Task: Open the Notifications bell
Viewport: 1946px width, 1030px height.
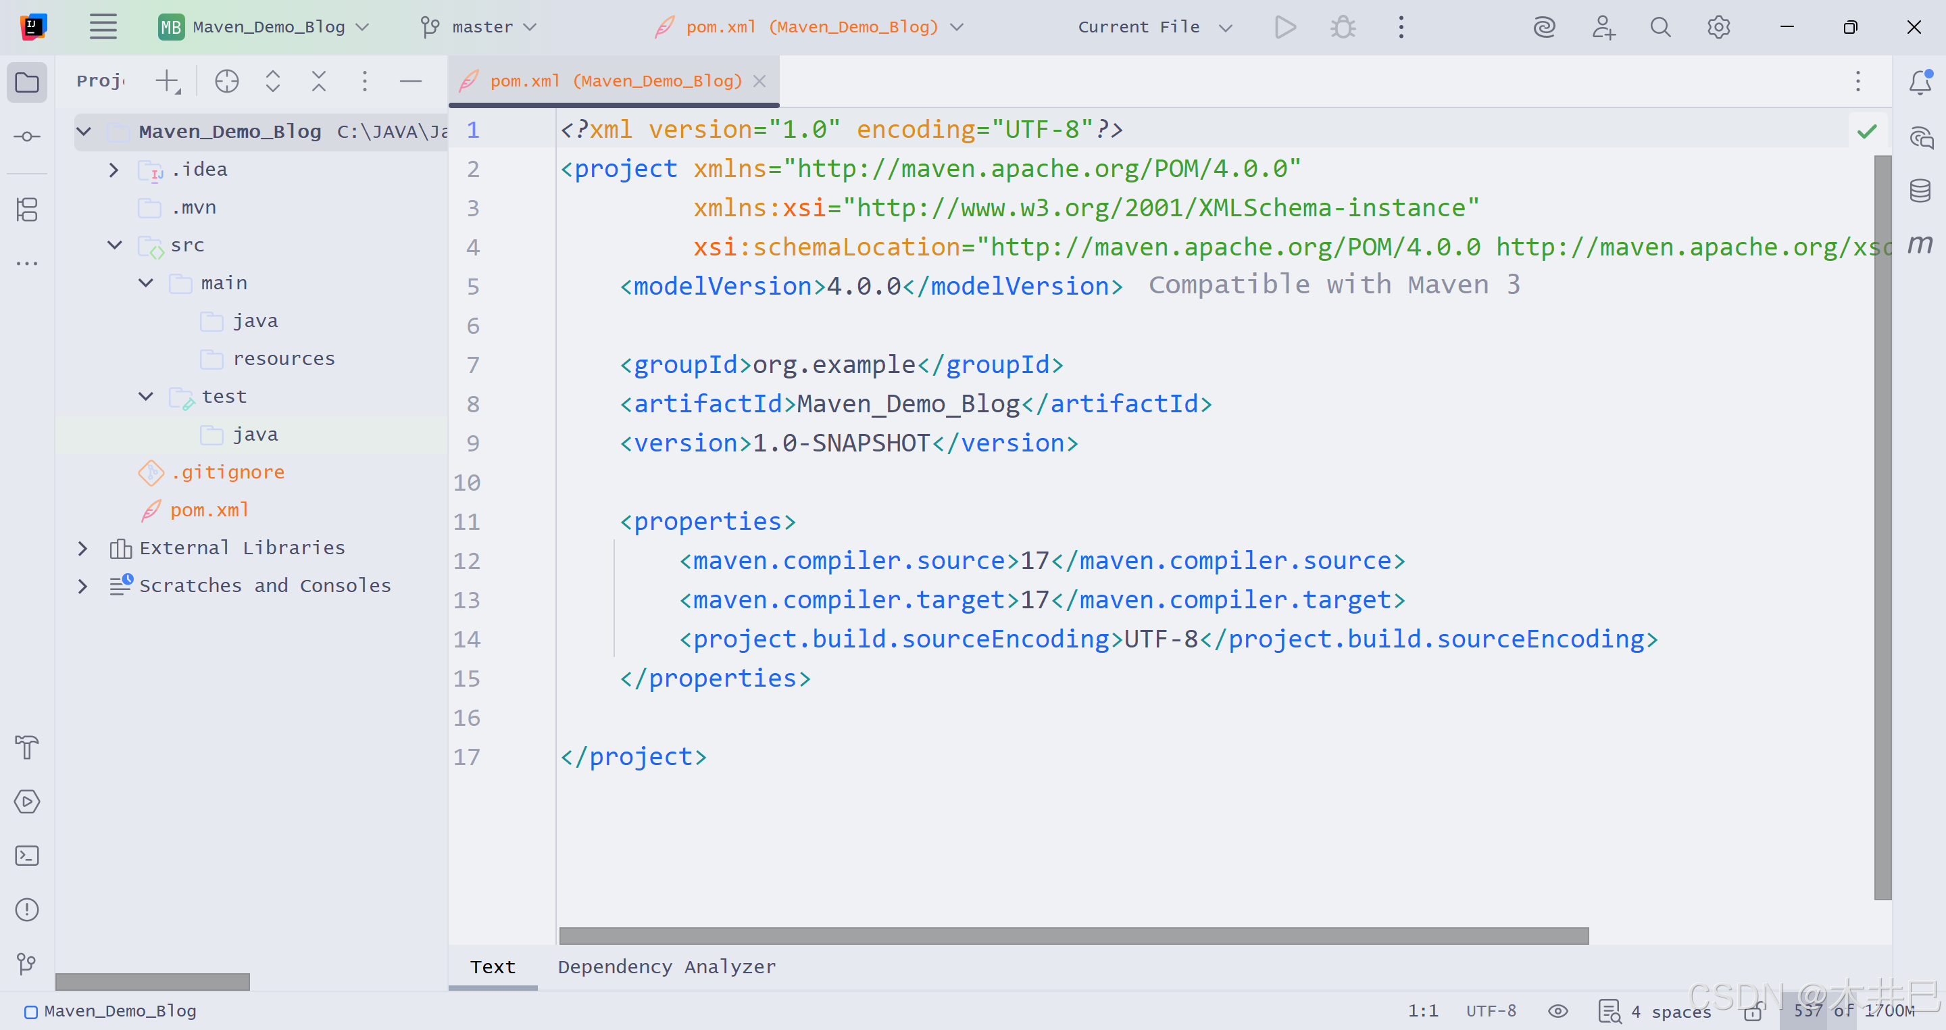Action: pyautogui.click(x=1920, y=82)
